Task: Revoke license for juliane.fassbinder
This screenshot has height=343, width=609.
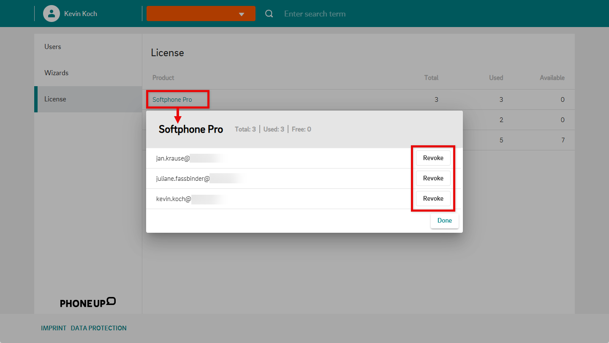Action: [433, 178]
